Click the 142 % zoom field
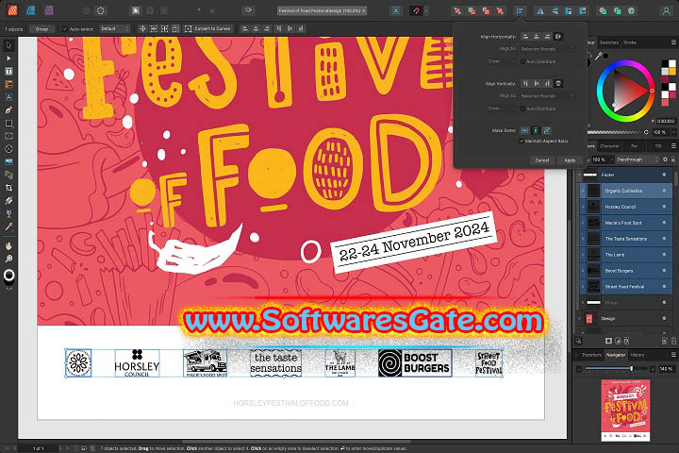Viewport: 679px width, 453px height. tap(666, 369)
